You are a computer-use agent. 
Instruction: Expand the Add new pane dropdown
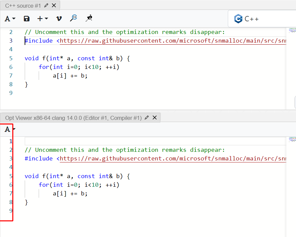42,19
